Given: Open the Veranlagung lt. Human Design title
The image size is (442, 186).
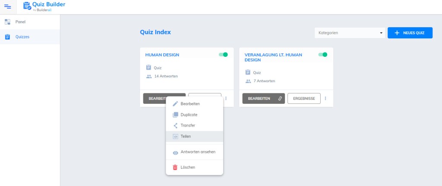Looking at the screenshot, I should click(x=273, y=57).
